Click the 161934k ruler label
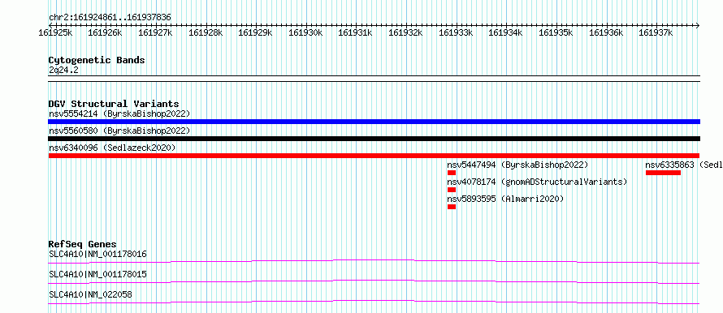 pyautogui.click(x=506, y=32)
